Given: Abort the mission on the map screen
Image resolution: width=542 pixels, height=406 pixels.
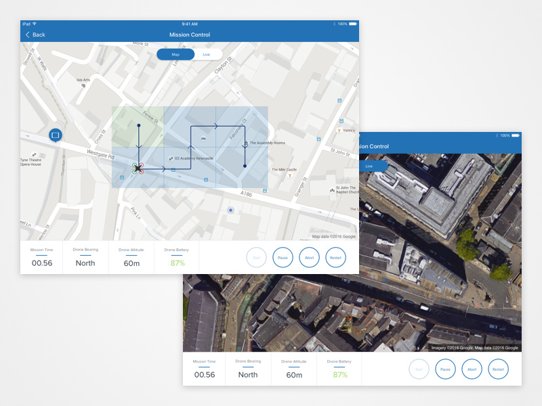Looking at the screenshot, I should click(310, 258).
